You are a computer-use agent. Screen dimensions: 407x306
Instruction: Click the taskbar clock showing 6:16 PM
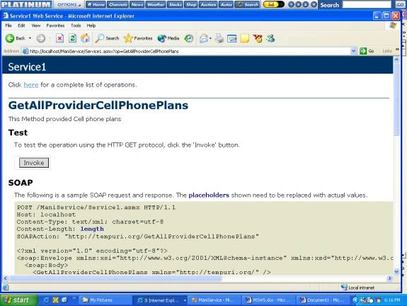[392, 300]
